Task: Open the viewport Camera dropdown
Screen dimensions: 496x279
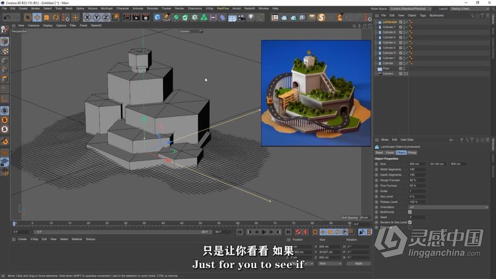Action: coord(191,32)
